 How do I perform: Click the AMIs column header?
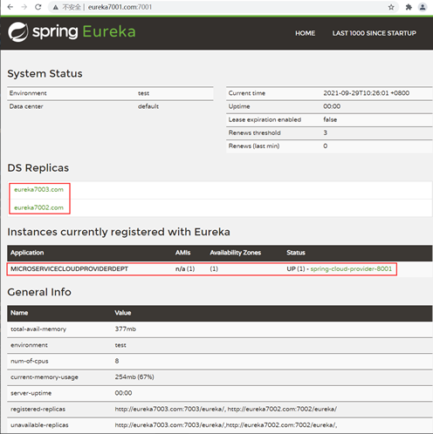[182, 253]
